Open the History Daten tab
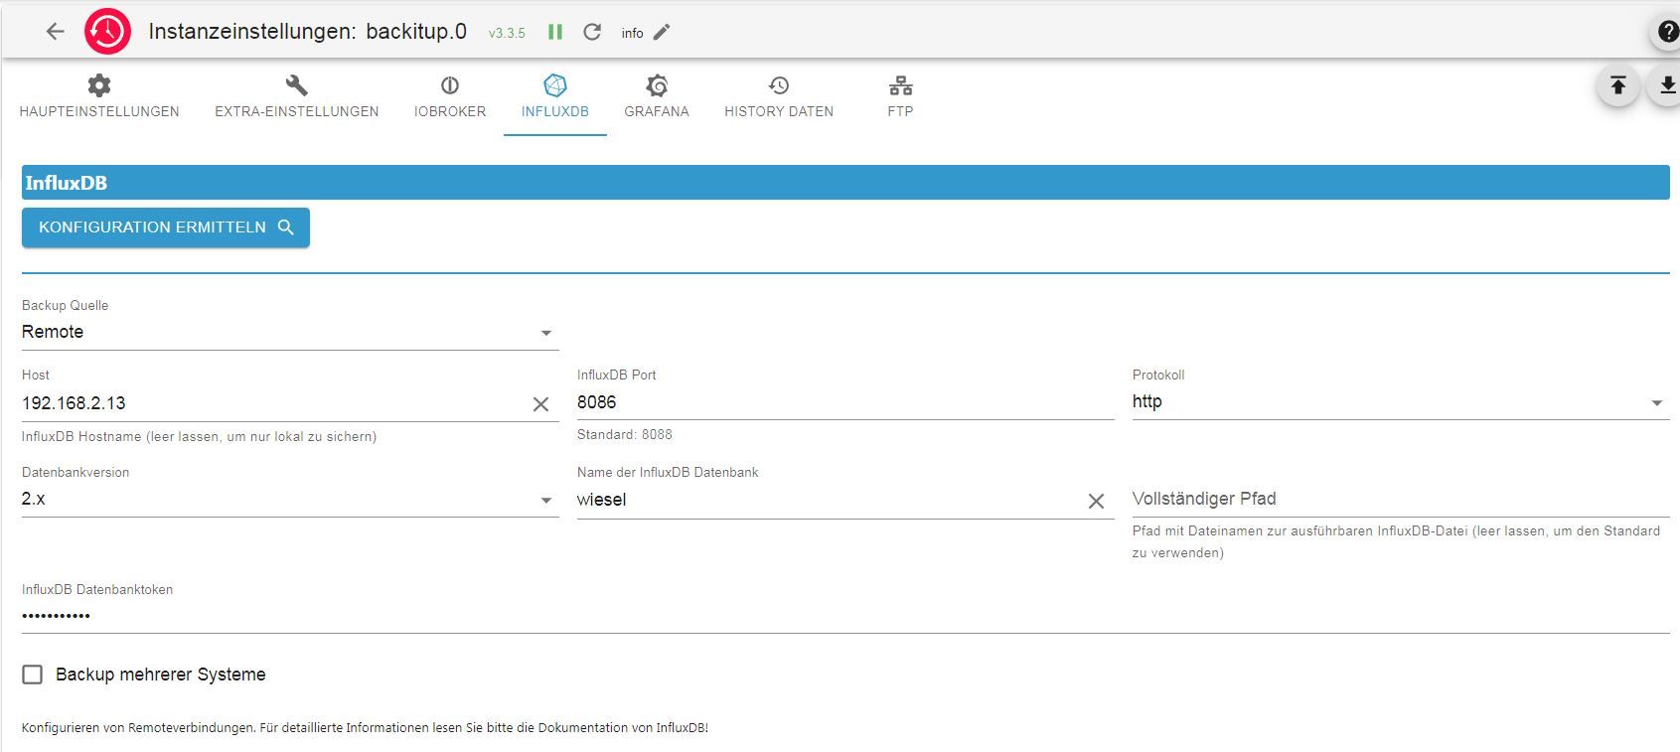The image size is (1680, 752). [x=779, y=97]
